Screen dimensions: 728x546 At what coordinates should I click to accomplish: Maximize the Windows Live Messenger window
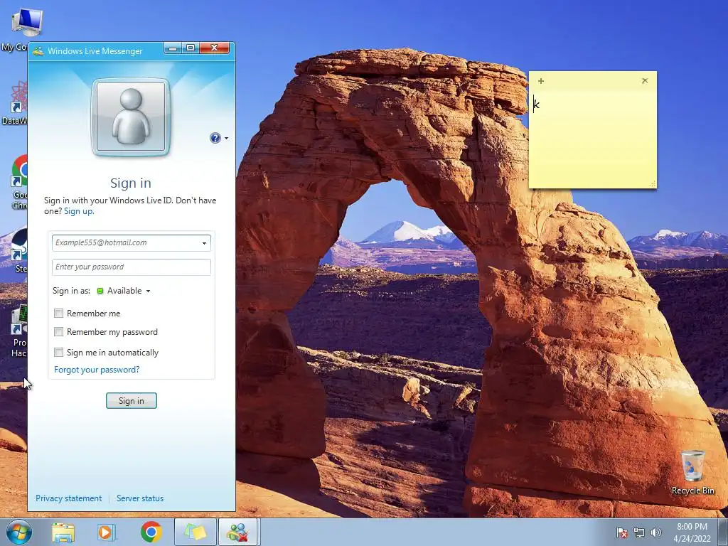click(x=191, y=48)
